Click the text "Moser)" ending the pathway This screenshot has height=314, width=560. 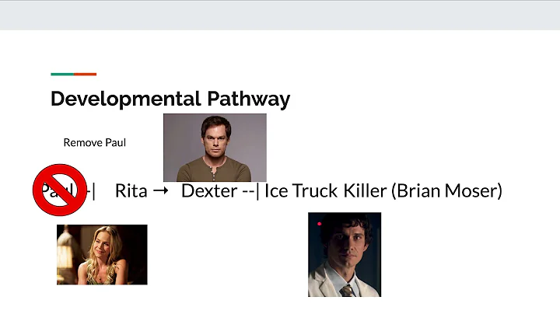coord(474,190)
